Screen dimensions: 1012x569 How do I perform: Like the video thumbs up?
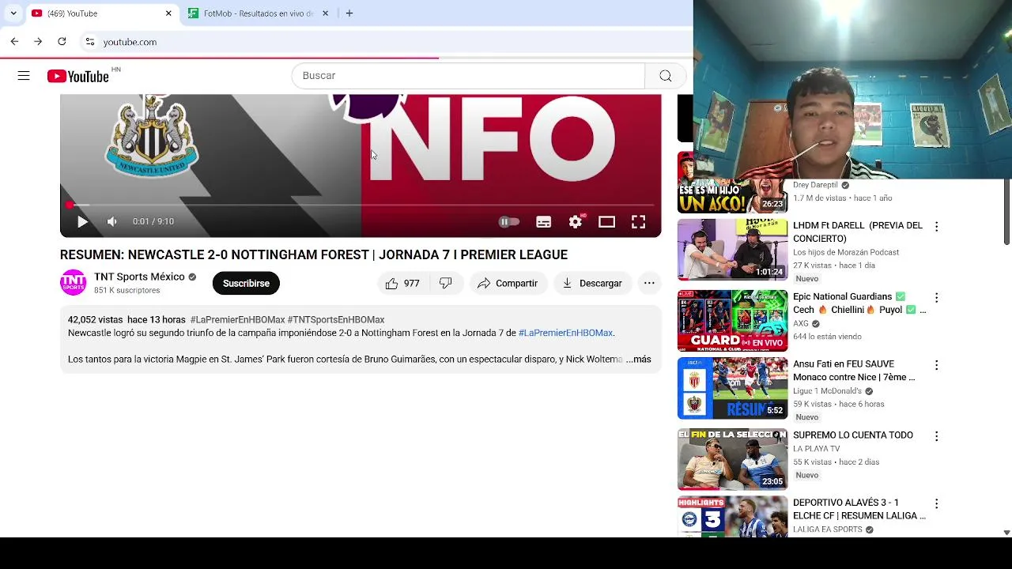[402, 283]
